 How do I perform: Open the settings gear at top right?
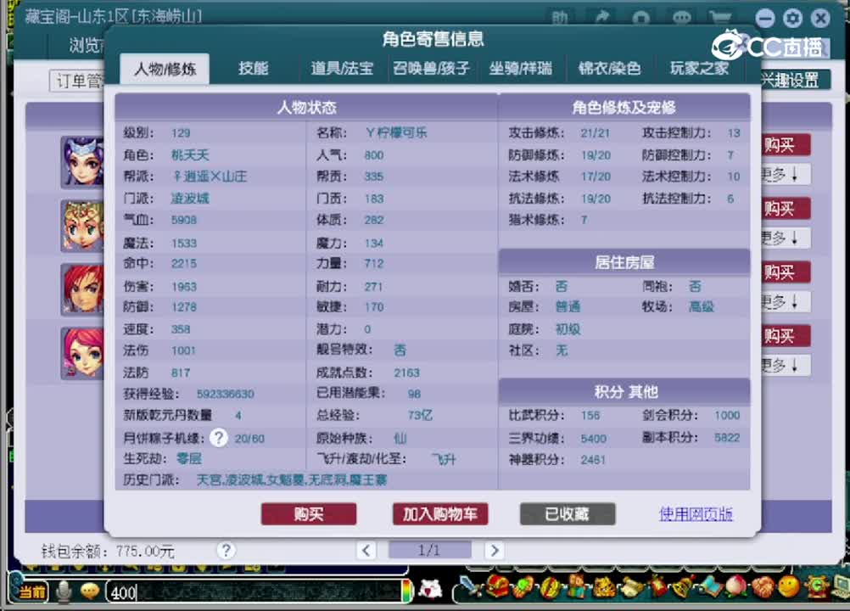[x=792, y=18]
